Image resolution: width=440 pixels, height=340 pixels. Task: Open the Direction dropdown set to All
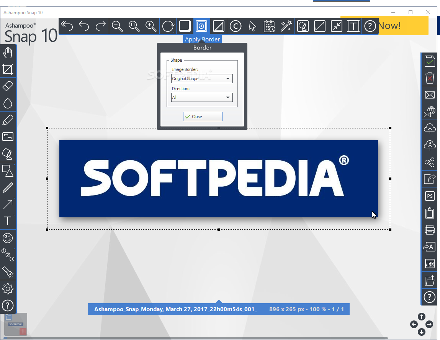202,97
